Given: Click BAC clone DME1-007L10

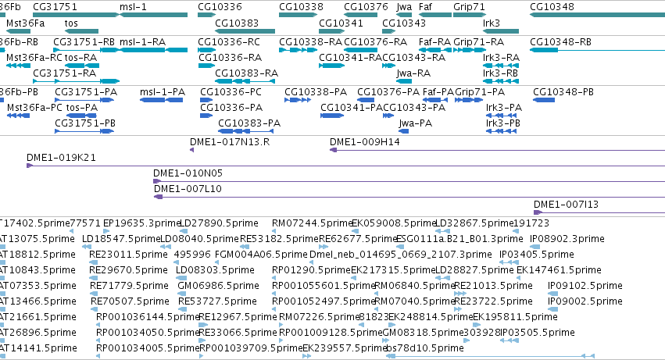Looking at the screenshot, I should pos(188,189).
